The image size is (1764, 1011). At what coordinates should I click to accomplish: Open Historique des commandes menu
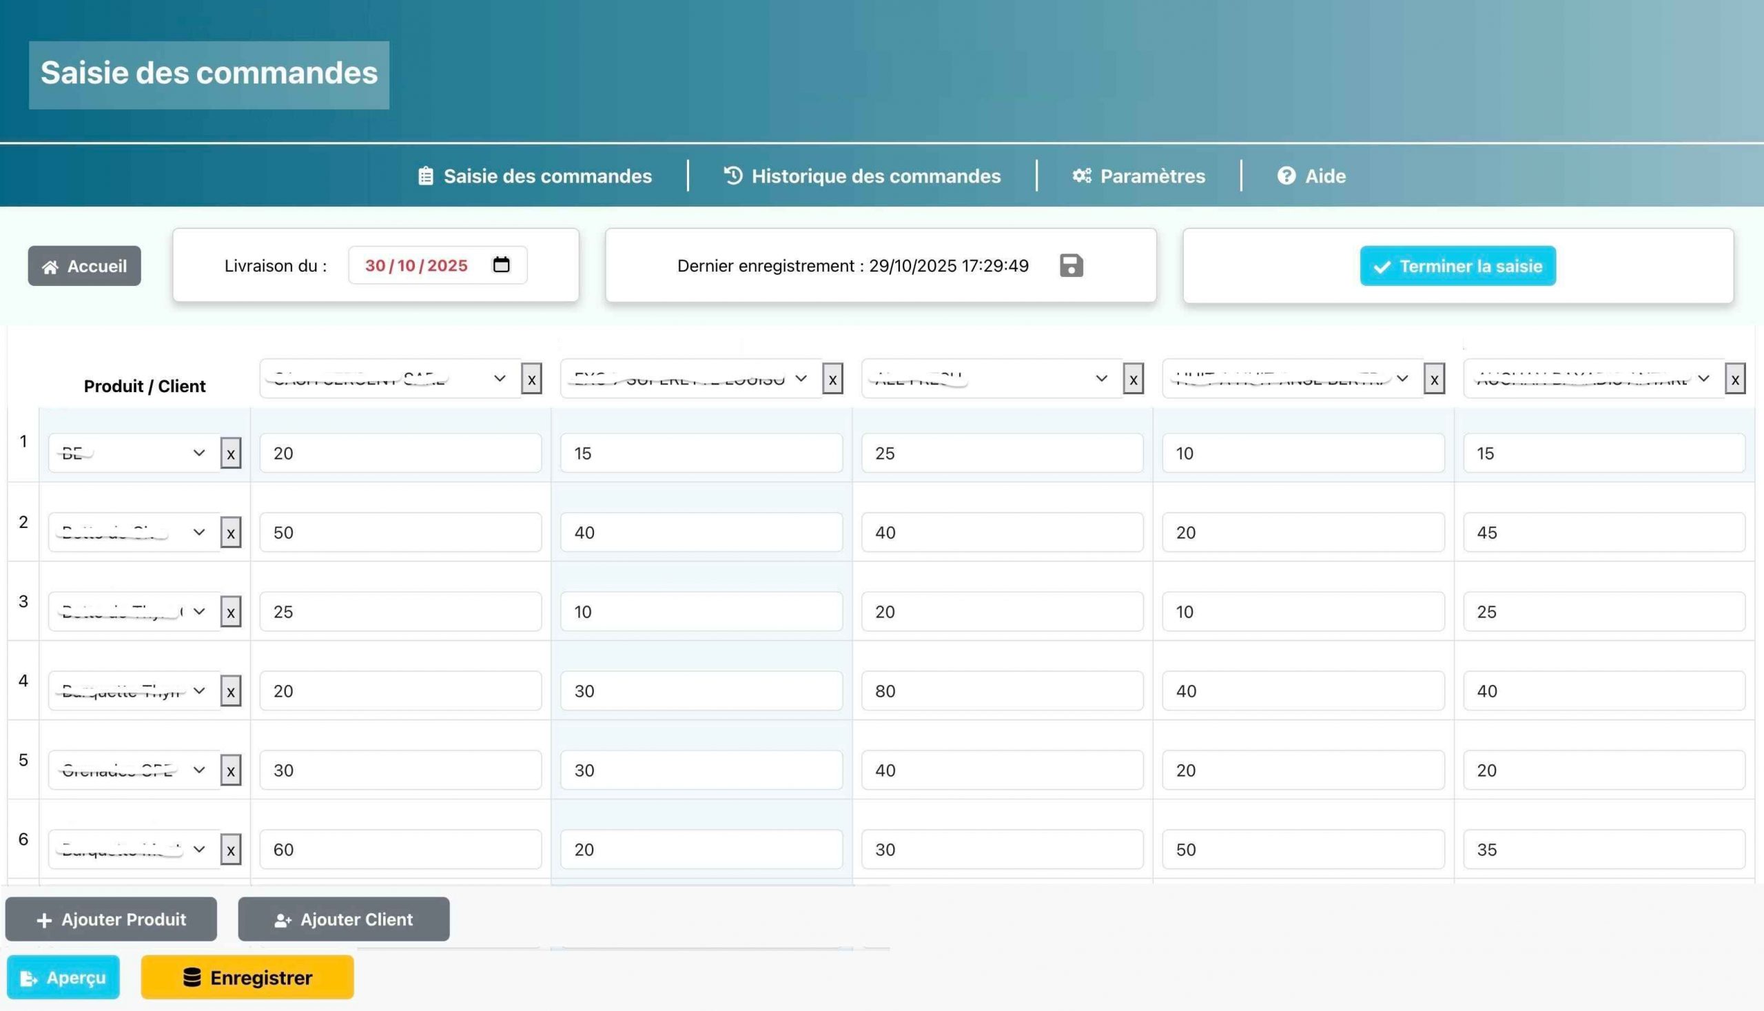861,176
